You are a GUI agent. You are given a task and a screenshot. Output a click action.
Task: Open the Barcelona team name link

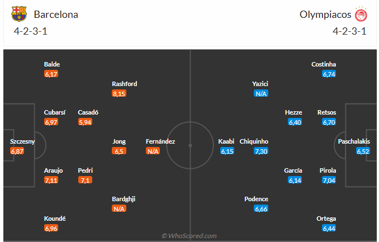point(56,15)
